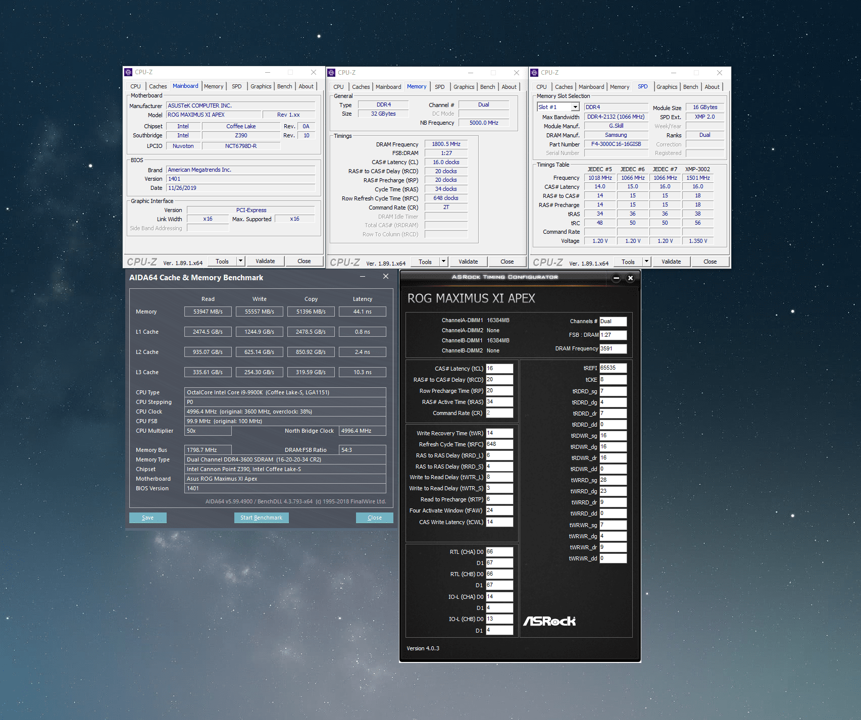Expand Tools dropdown arrow in SPD CPU-Z window
This screenshot has width=861, height=720.
point(647,262)
